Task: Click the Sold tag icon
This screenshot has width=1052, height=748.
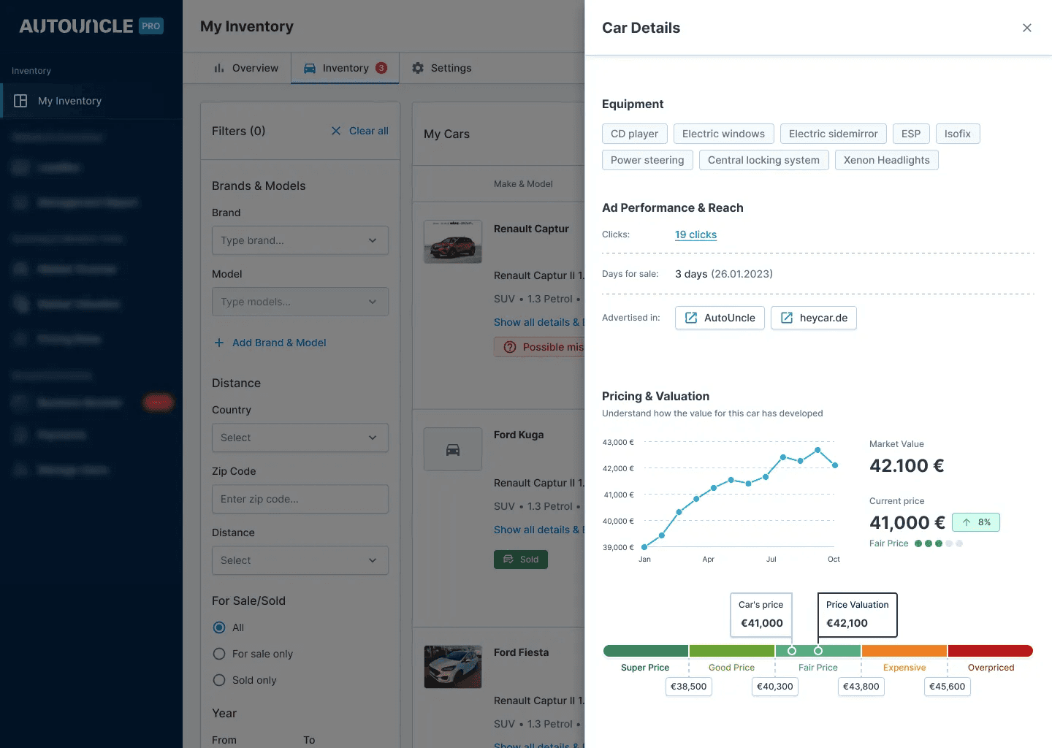Action: (x=508, y=560)
